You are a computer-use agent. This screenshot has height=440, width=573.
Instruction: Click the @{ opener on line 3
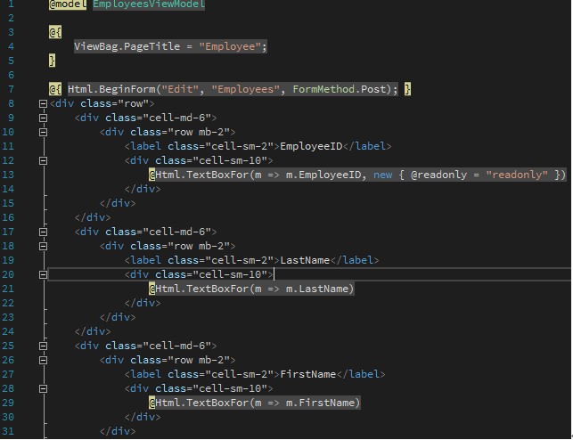coord(55,32)
